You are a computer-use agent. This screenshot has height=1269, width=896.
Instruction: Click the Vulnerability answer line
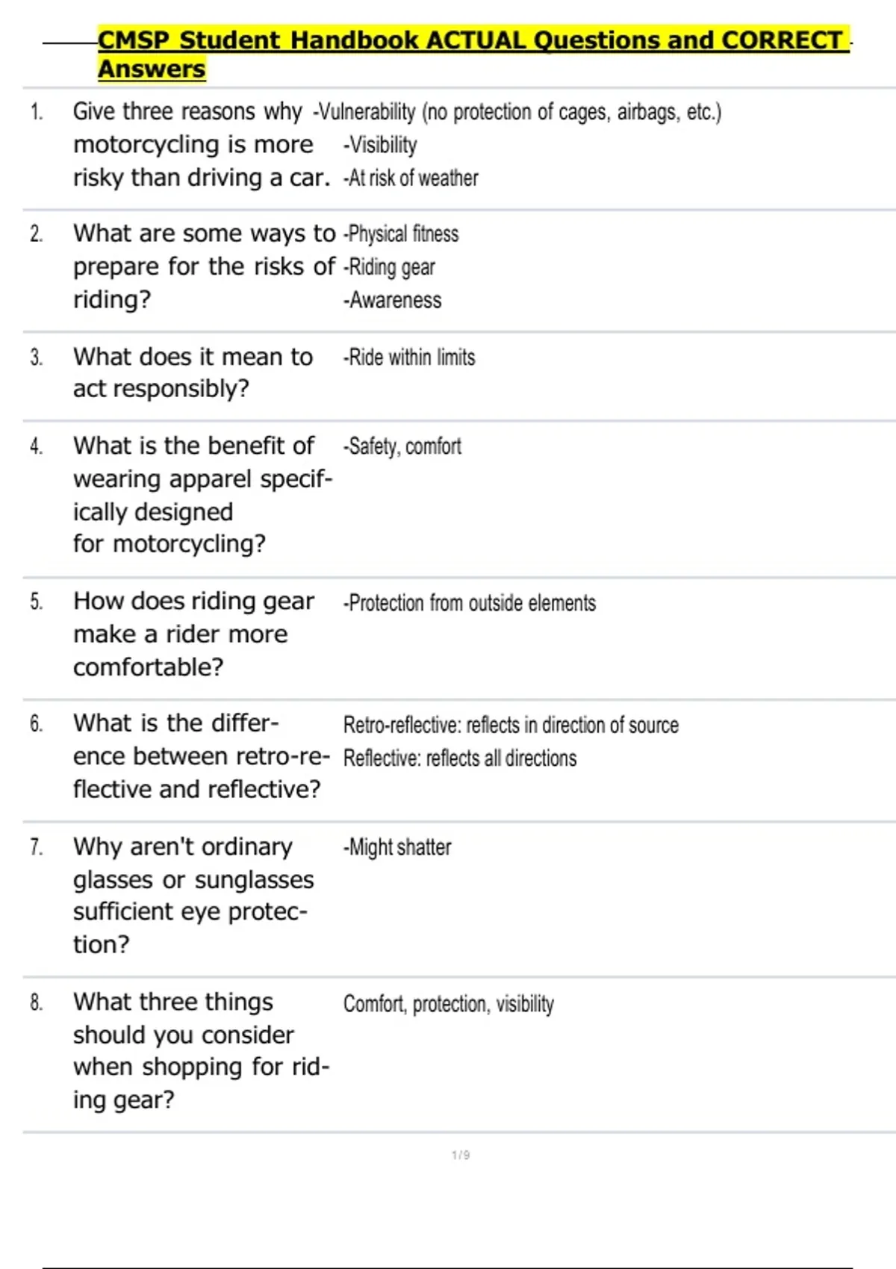coord(517,112)
